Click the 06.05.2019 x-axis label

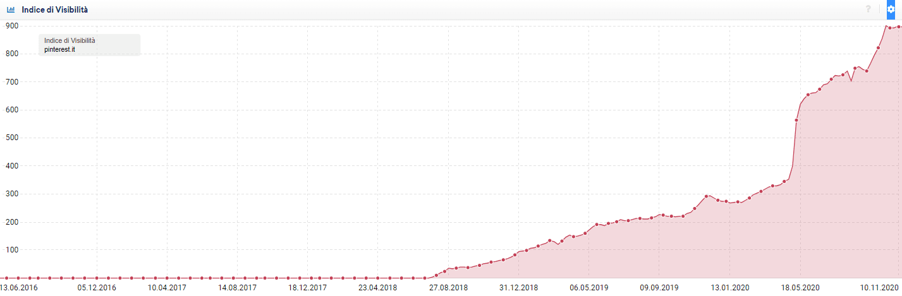[588, 287]
